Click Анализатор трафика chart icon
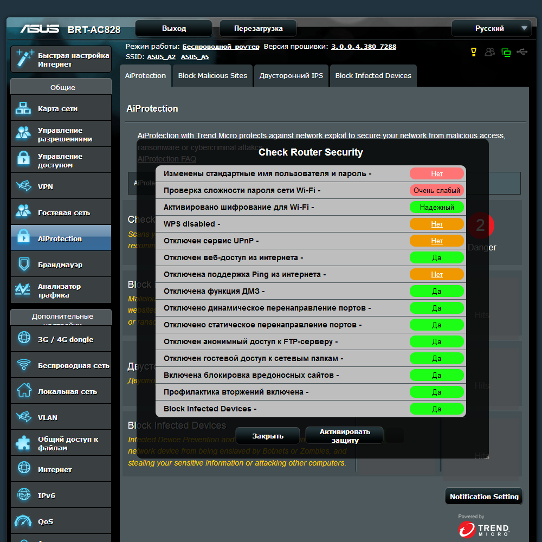Image resolution: width=542 pixels, height=542 pixels. point(23,289)
